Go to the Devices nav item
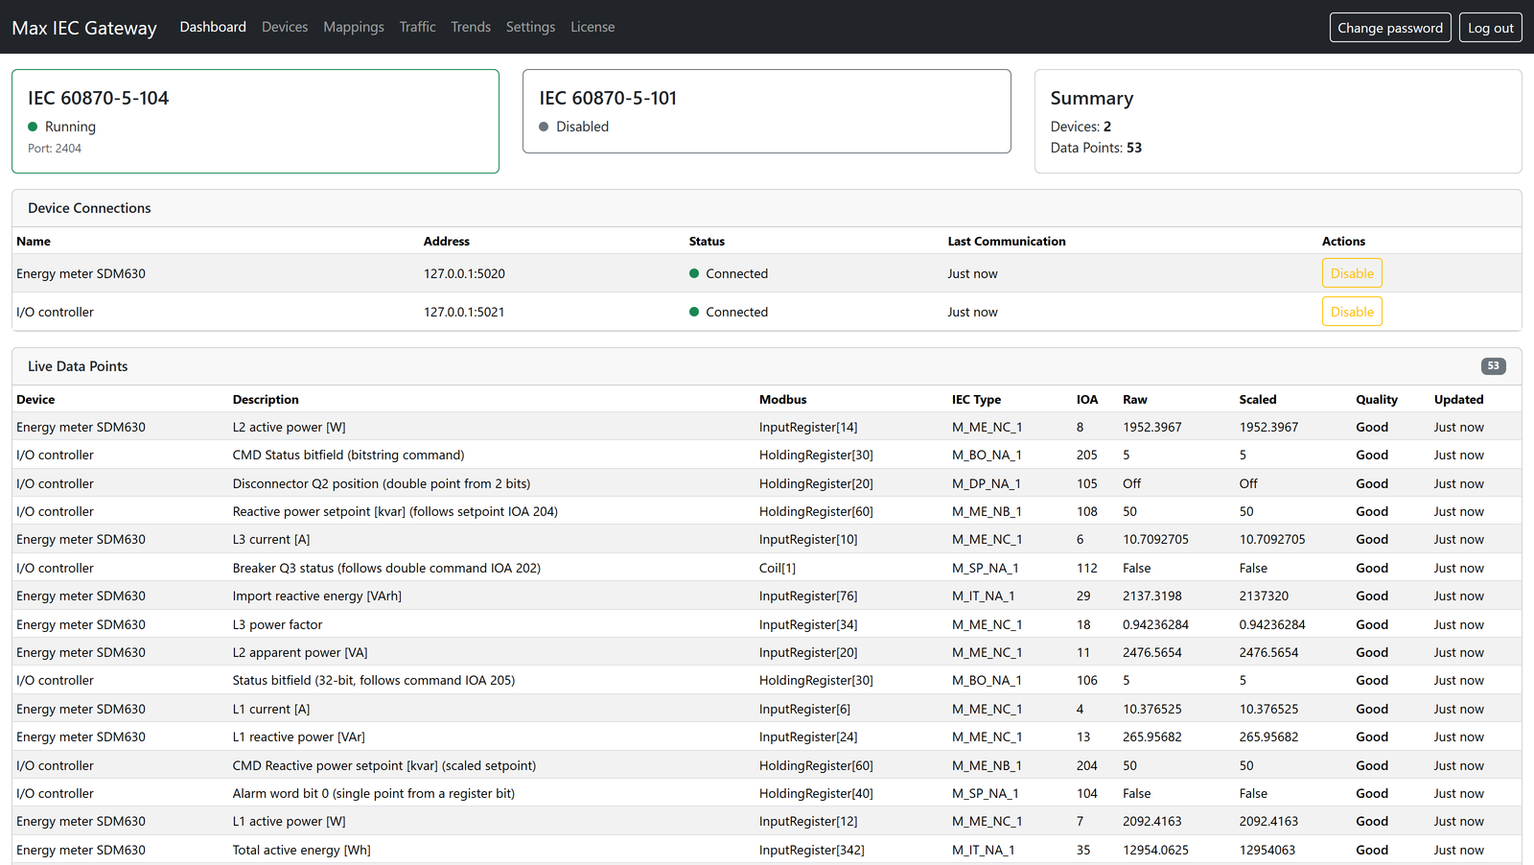Image resolution: width=1534 pixels, height=865 pixels. coord(285,27)
